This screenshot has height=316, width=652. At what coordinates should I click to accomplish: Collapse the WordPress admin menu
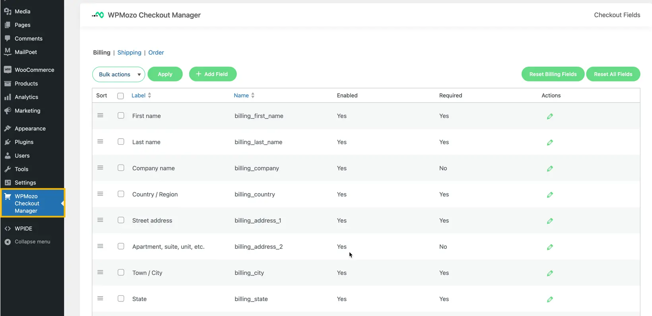click(32, 241)
